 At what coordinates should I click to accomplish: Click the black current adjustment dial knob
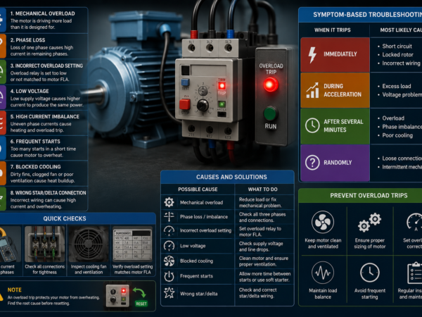click(203, 105)
